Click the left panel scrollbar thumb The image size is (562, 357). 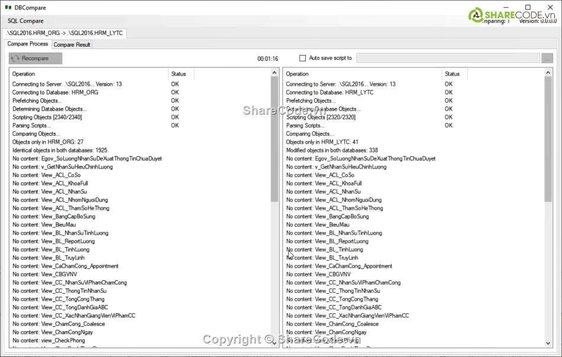[x=274, y=139]
